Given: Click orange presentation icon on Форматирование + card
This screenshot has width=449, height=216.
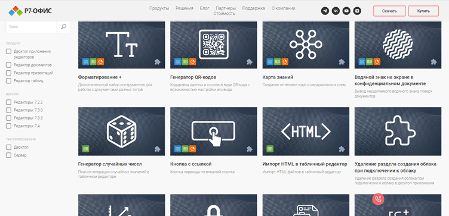Looking at the screenshot, I should click(100, 62).
